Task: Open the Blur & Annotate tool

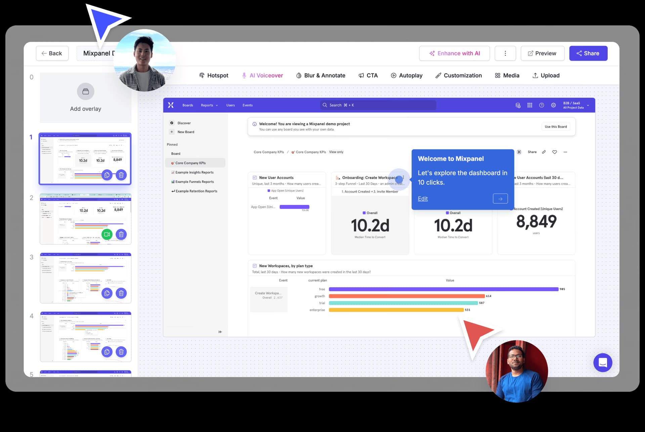Action: point(321,75)
